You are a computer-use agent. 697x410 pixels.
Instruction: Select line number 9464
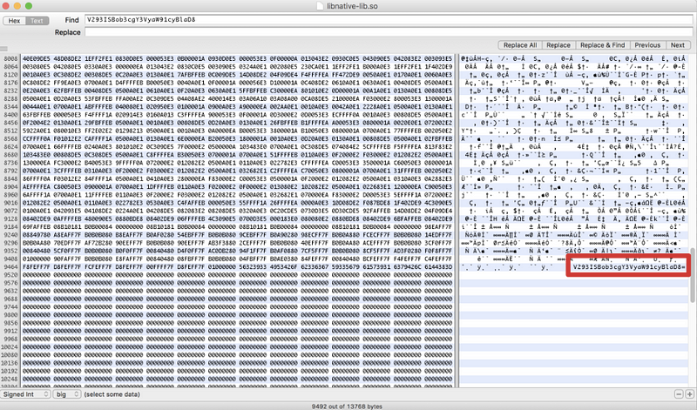pyautogui.click(x=10, y=266)
